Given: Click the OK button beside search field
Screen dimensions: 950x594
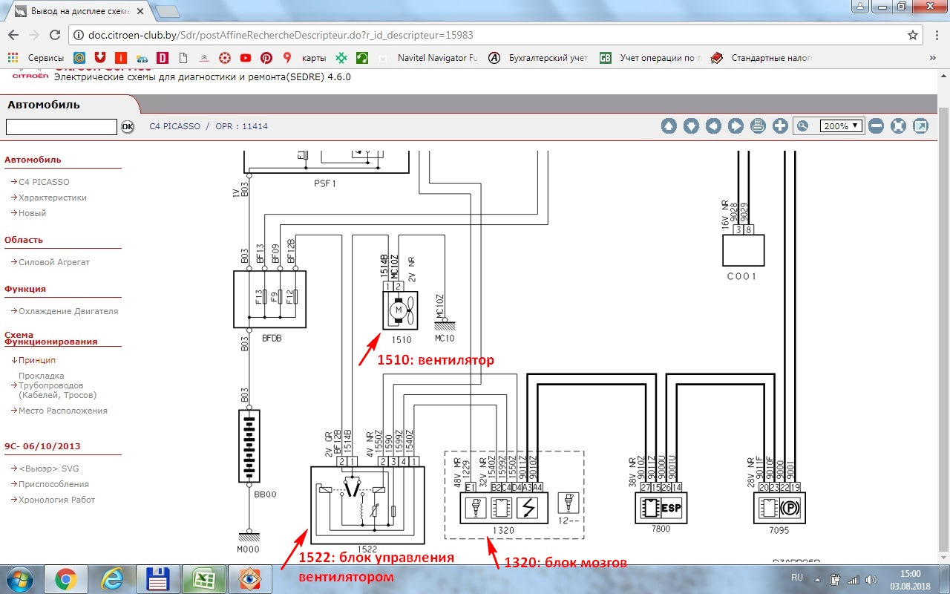Looking at the screenshot, I should coord(128,127).
